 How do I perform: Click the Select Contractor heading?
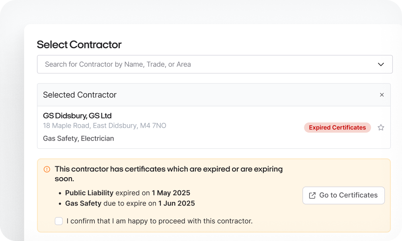click(79, 45)
